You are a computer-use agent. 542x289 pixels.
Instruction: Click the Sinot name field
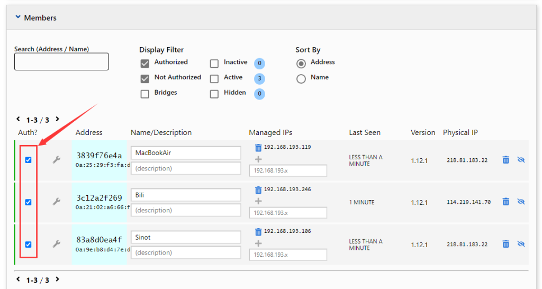186,237
